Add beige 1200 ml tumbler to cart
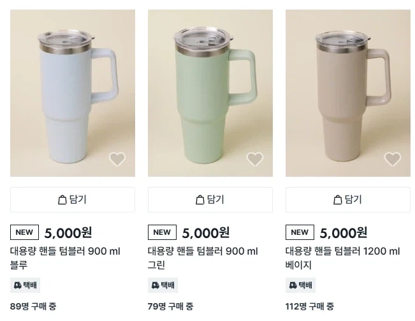Screen dimensions: 415x321 pos(348,200)
